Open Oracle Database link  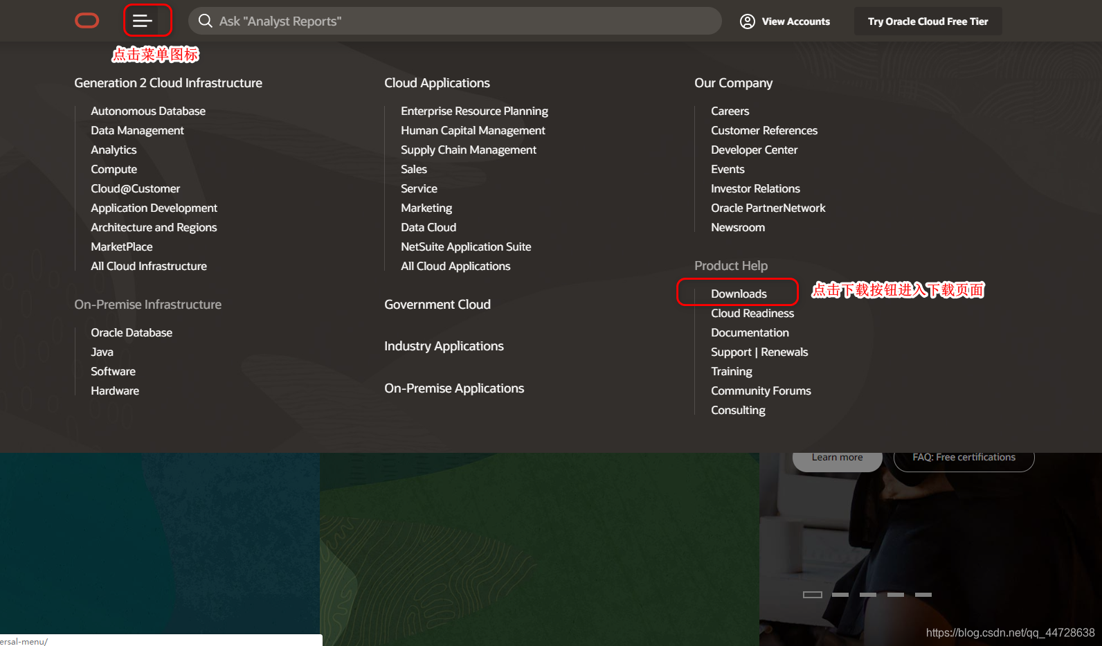coord(132,332)
